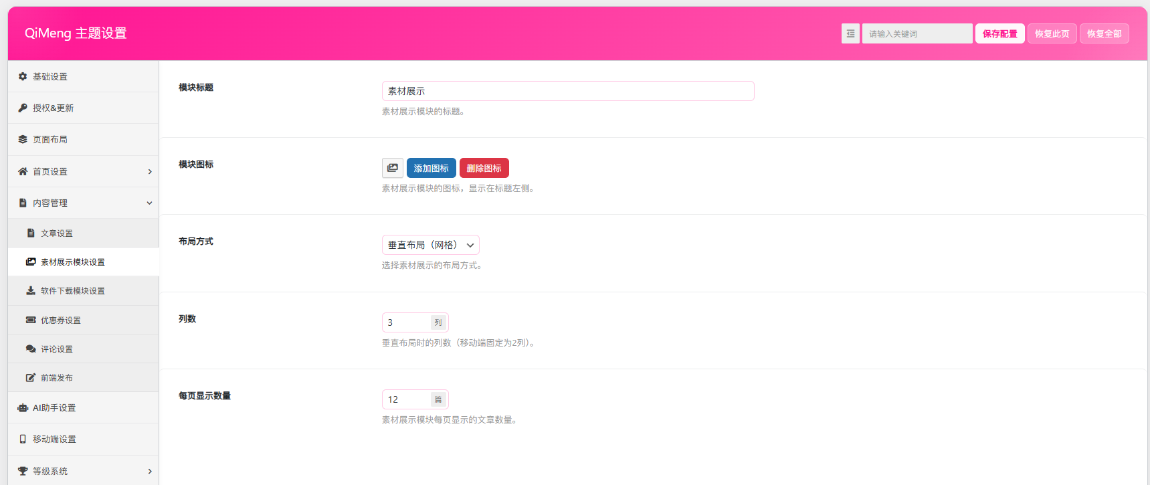Open 文章设置 in the sidebar
Image resolution: width=1150 pixels, height=485 pixels.
(57, 233)
